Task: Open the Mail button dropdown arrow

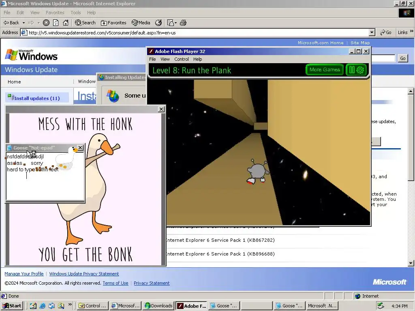Action: click(175, 23)
